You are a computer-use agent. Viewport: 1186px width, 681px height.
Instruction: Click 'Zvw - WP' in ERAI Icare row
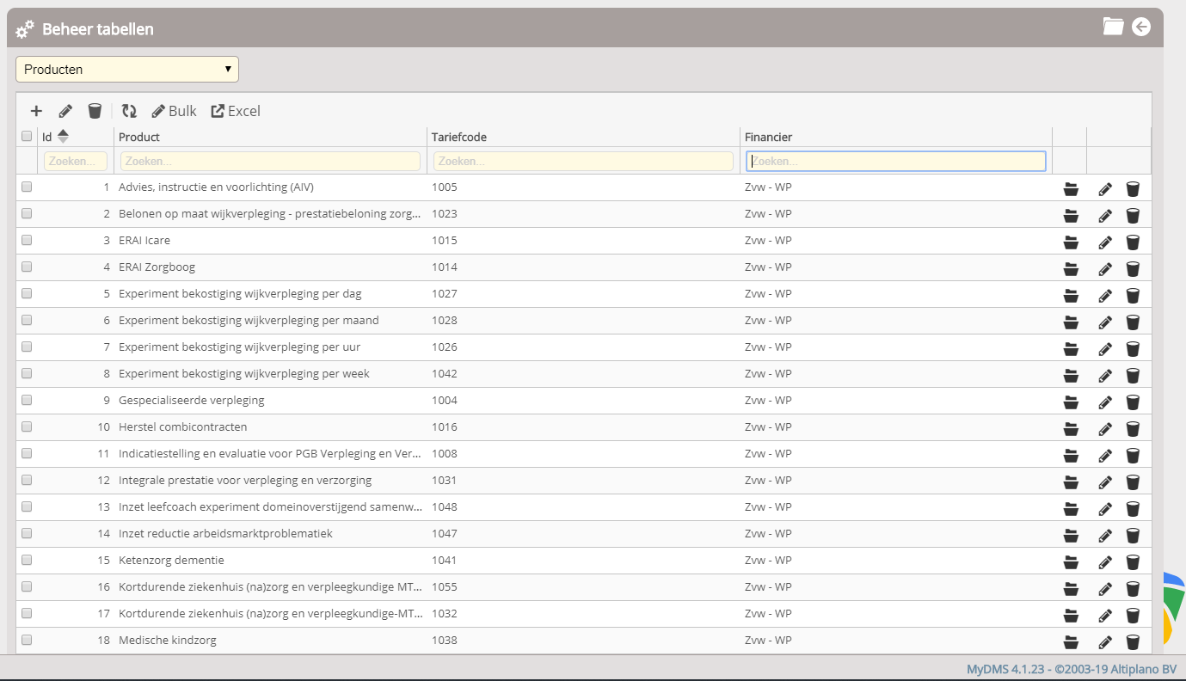[768, 240]
